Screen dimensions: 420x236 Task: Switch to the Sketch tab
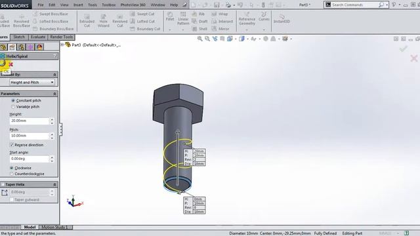click(19, 37)
